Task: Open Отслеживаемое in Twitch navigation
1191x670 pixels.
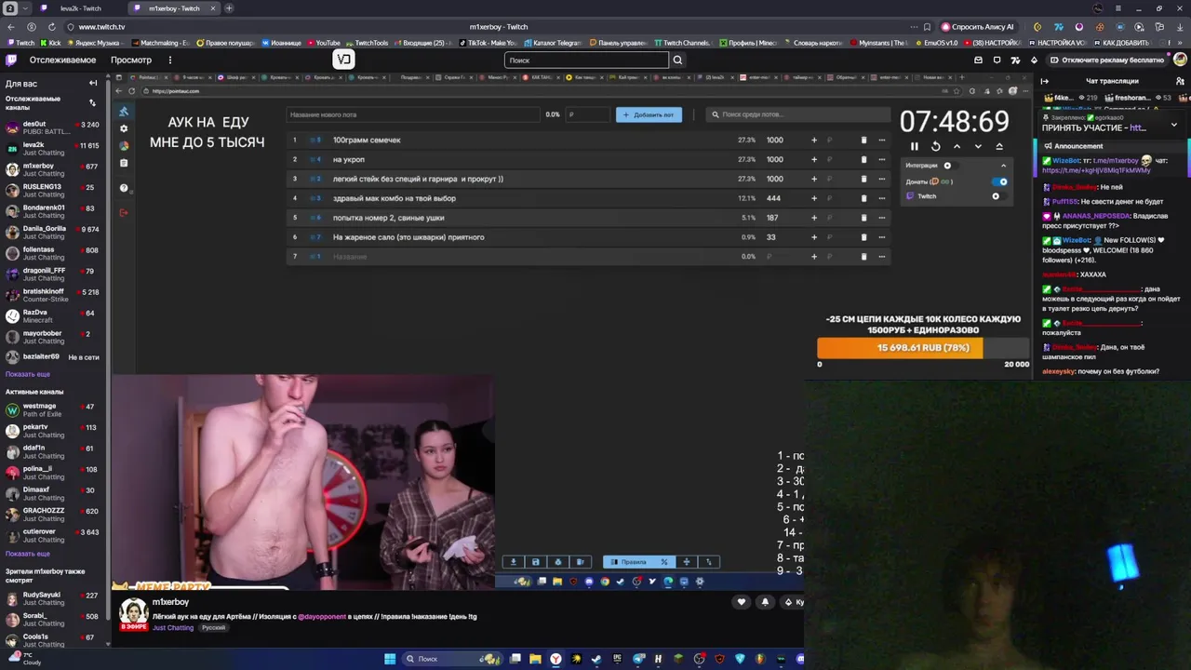Action: (x=62, y=60)
